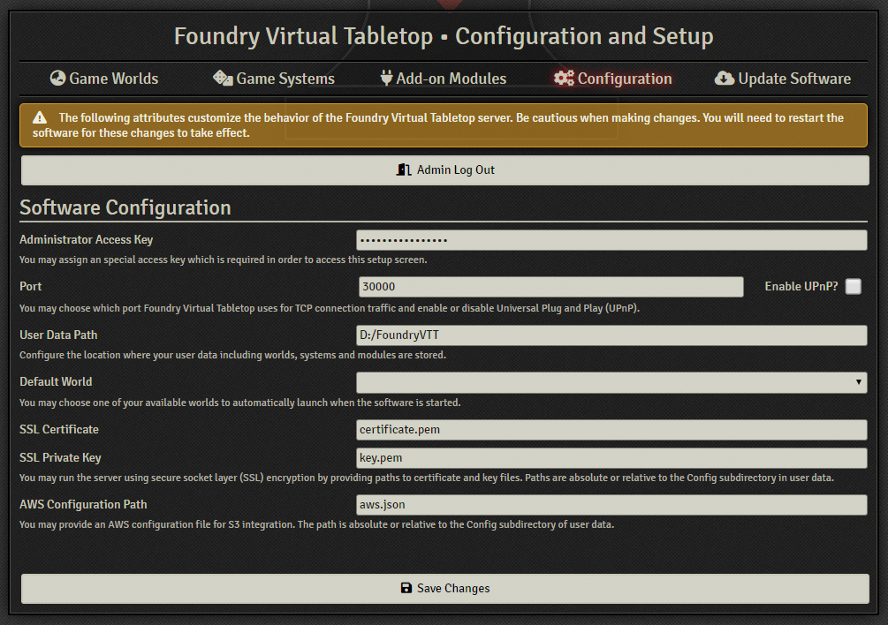888x625 pixels.
Task: Save changes with the Save Changes button
Action: [445, 589]
